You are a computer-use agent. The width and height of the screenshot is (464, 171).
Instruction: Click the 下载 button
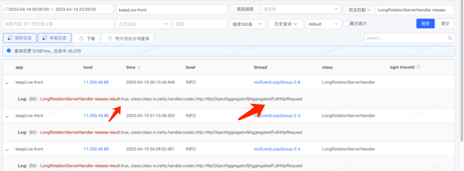pyautogui.click(x=86, y=38)
